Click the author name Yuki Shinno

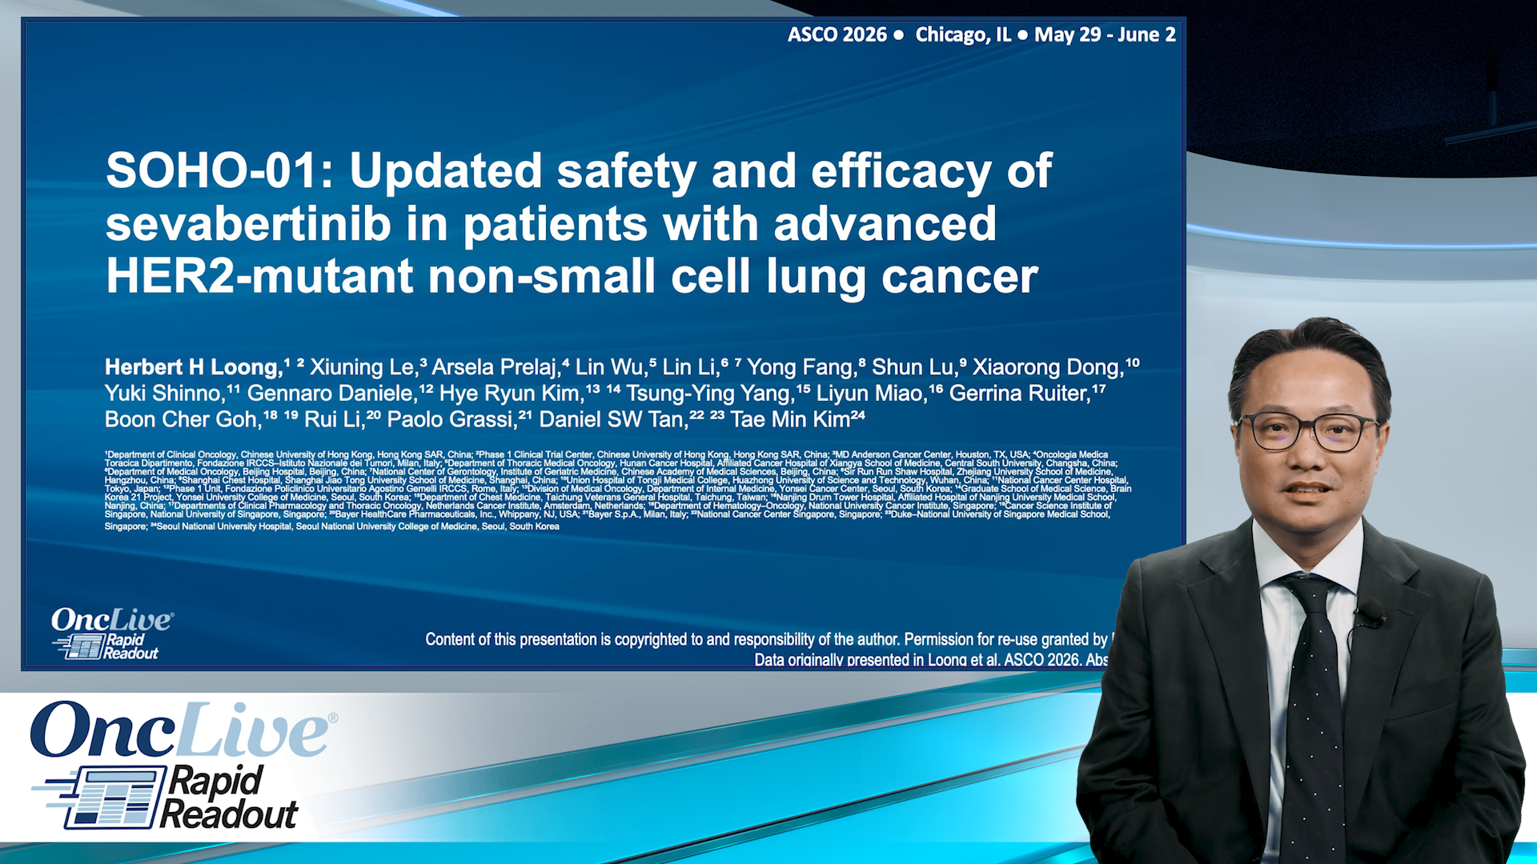(x=163, y=394)
